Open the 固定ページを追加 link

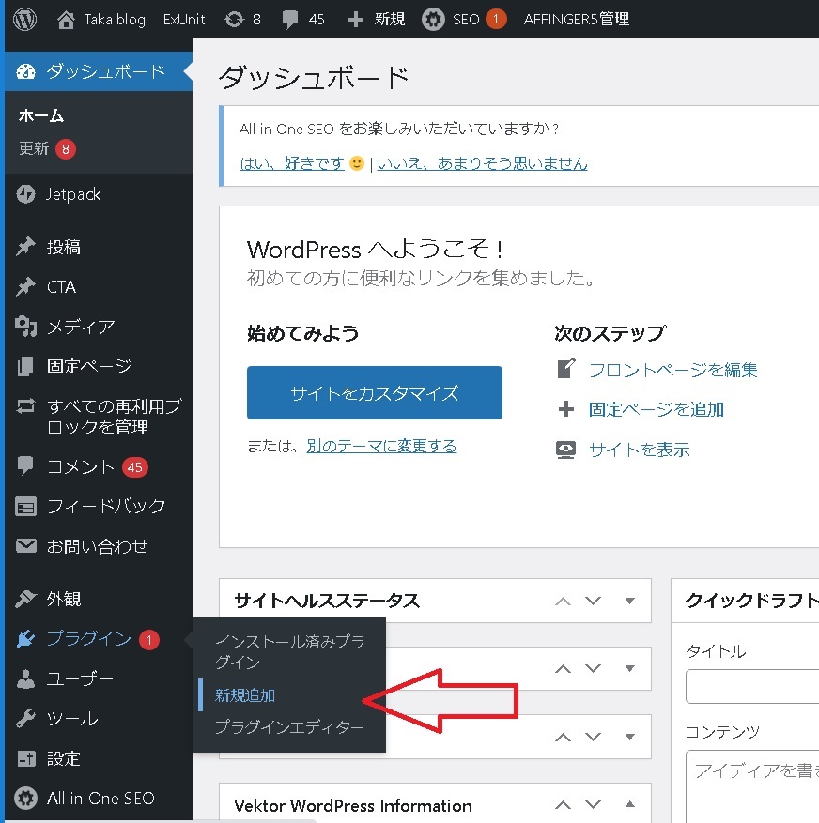[657, 409]
